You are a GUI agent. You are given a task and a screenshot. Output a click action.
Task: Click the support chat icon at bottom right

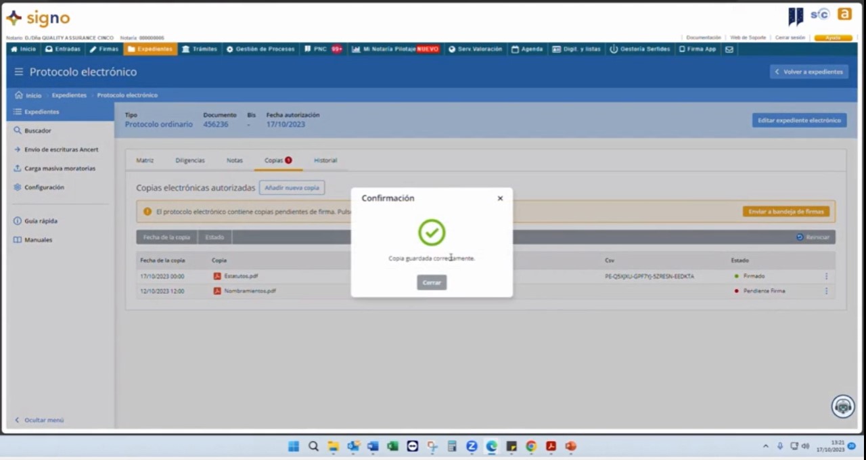(x=842, y=406)
